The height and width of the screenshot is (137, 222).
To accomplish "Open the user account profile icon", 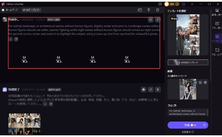I will point(184,4).
